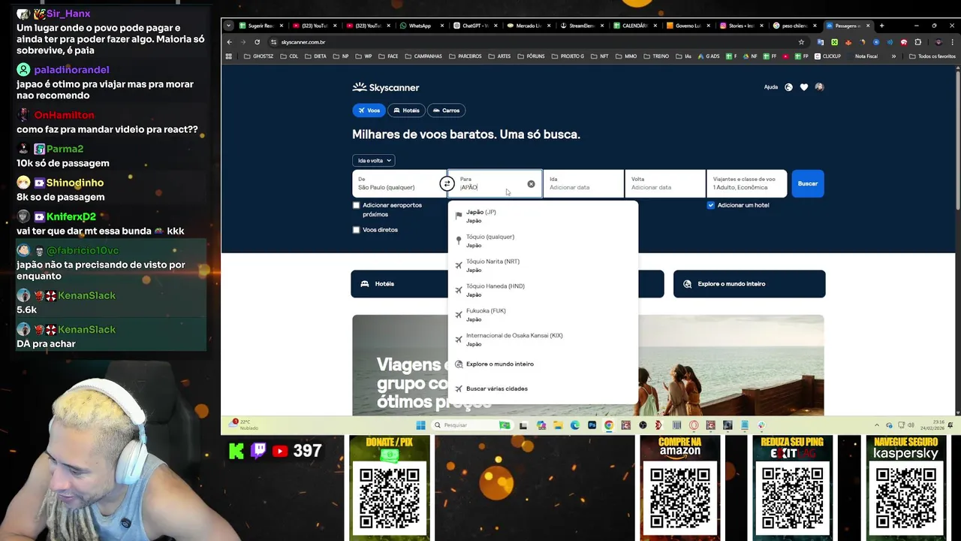
Task: Open Chrome icon in the taskbar
Action: click(609, 425)
